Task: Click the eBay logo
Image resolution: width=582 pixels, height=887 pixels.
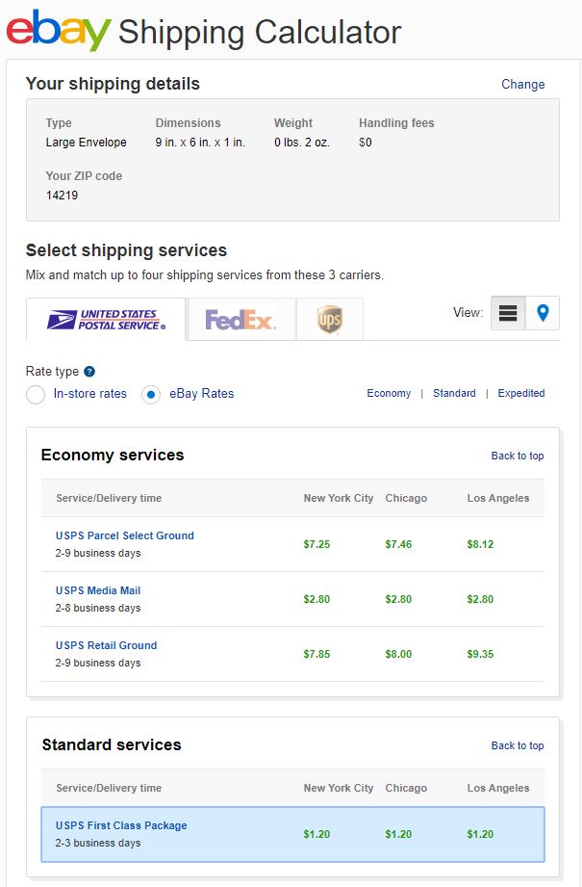Action: click(58, 31)
